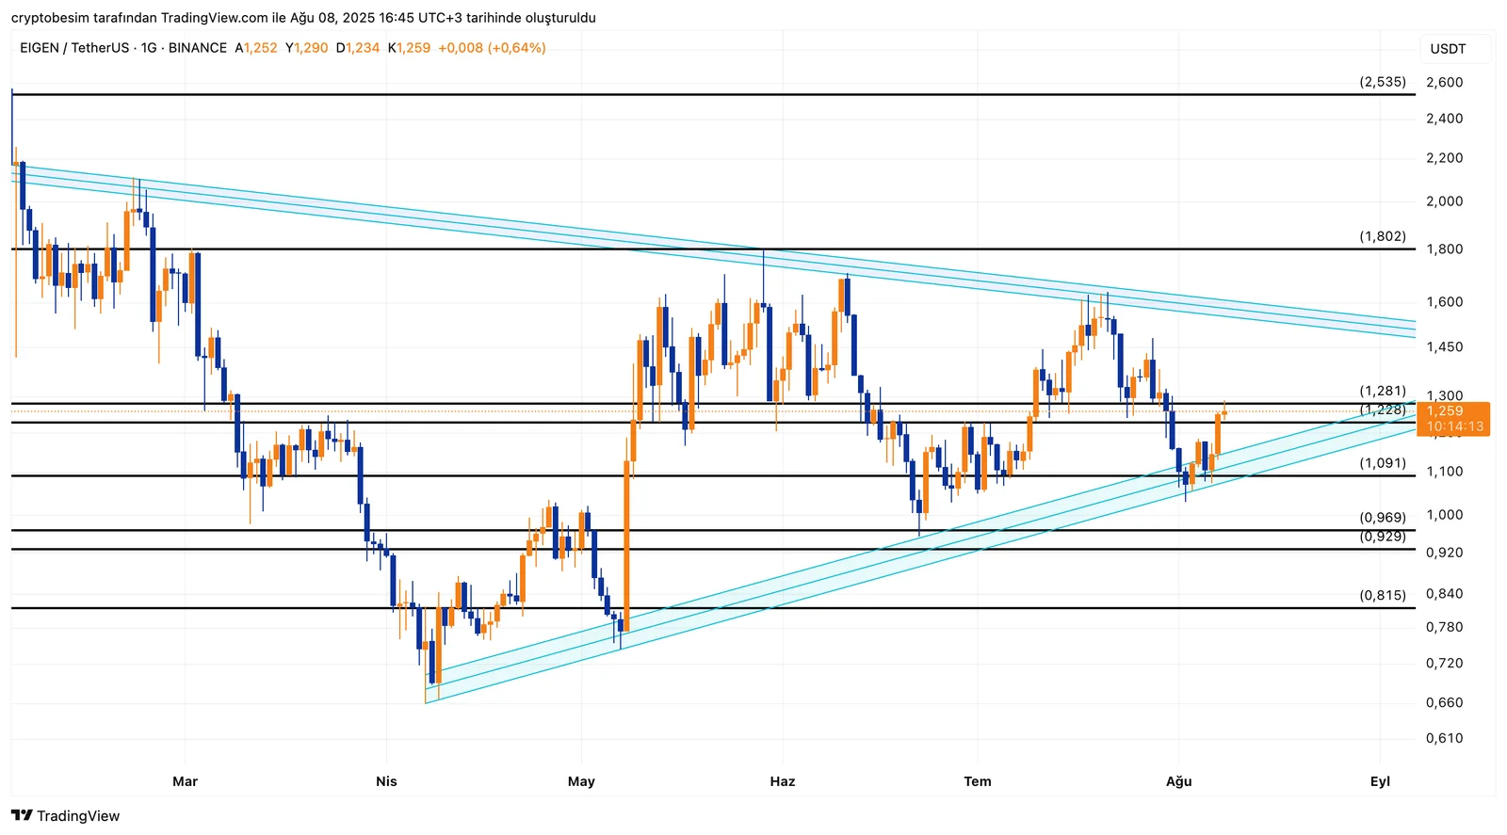Image resolution: width=1507 pixels, height=835 pixels.
Task: Click the Mar label on time axis
Action: [x=186, y=781]
